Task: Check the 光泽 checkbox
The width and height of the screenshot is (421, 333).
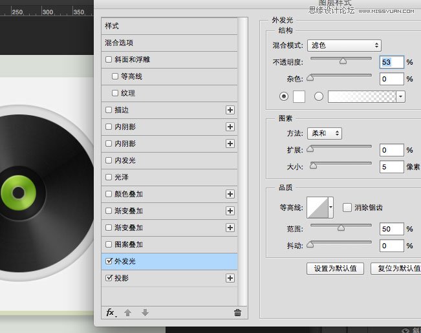Action: pos(109,177)
